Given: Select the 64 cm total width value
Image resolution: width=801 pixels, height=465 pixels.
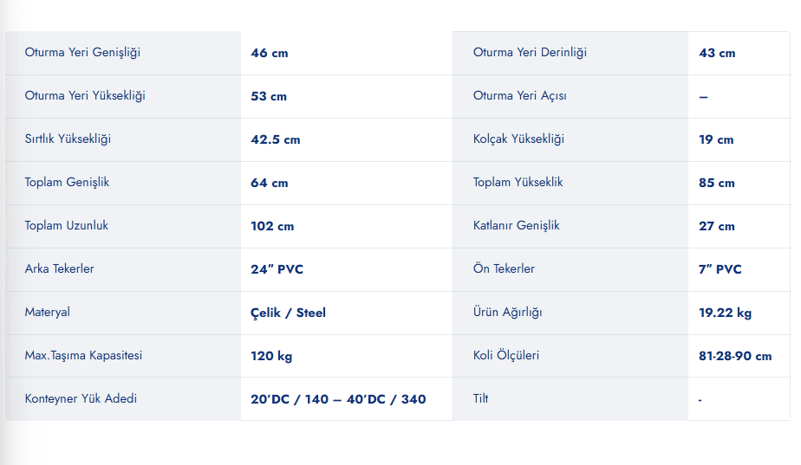Looking at the screenshot, I should [270, 183].
